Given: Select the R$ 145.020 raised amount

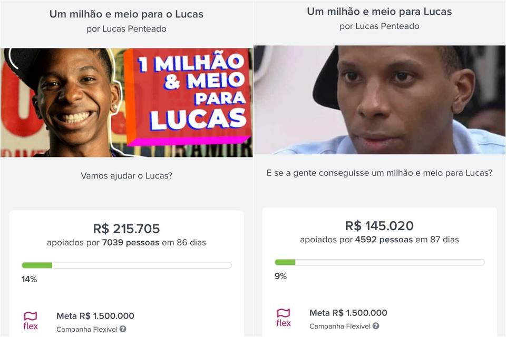Looking at the screenshot, I should pos(379,226).
